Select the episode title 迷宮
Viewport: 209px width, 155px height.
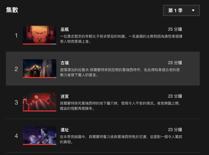pos(65,96)
